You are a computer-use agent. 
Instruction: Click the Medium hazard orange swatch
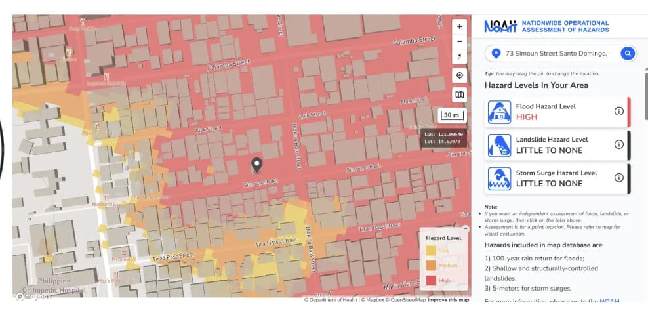tap(431, 266)
